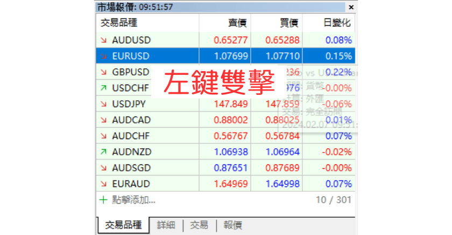Click the green plus icon to add symbol
452x235 pixels.
click(103, 200)
